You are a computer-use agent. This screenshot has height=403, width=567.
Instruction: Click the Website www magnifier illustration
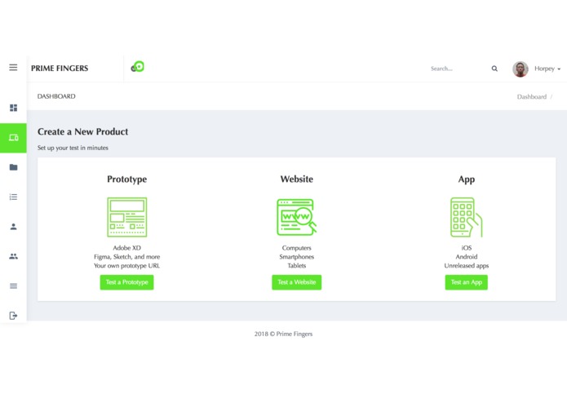(296, 217)
